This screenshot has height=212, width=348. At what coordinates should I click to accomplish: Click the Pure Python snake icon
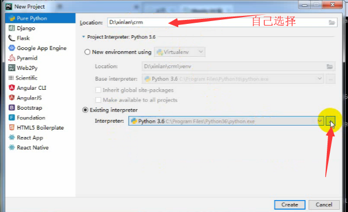pos(11,18)
